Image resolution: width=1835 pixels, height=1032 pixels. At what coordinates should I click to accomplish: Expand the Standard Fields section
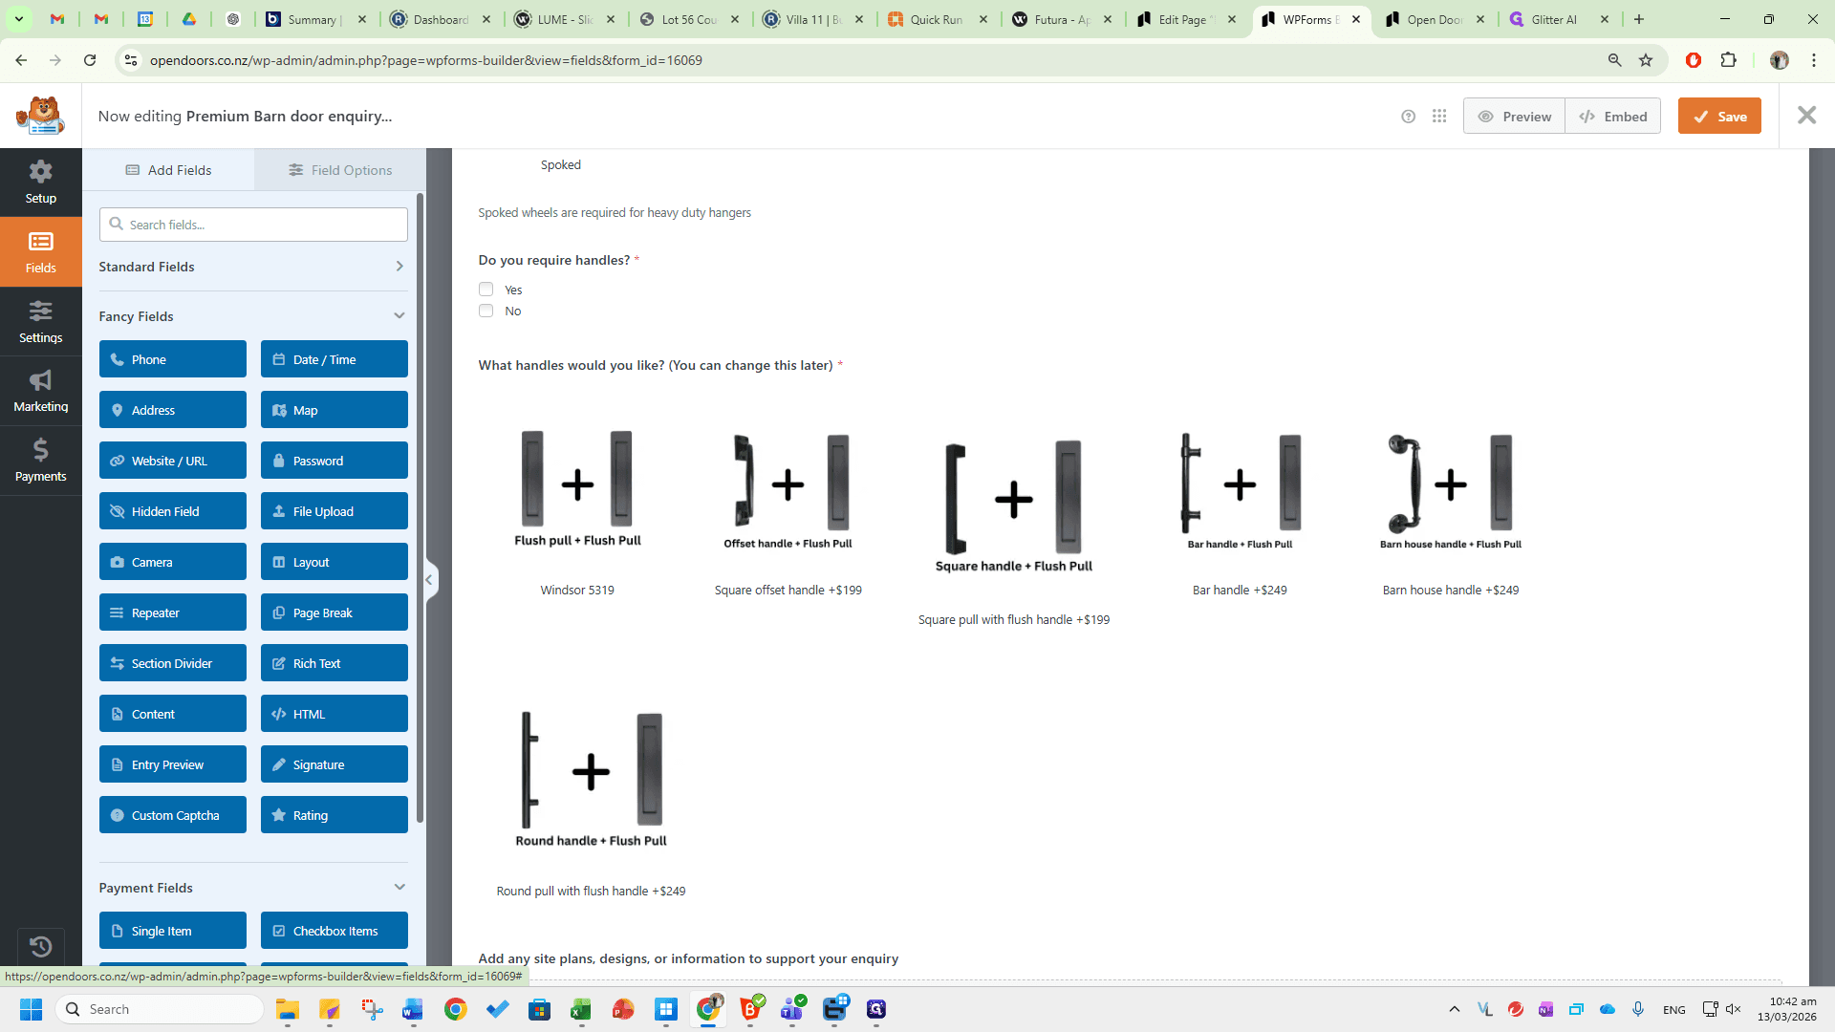tap(253, 267)
